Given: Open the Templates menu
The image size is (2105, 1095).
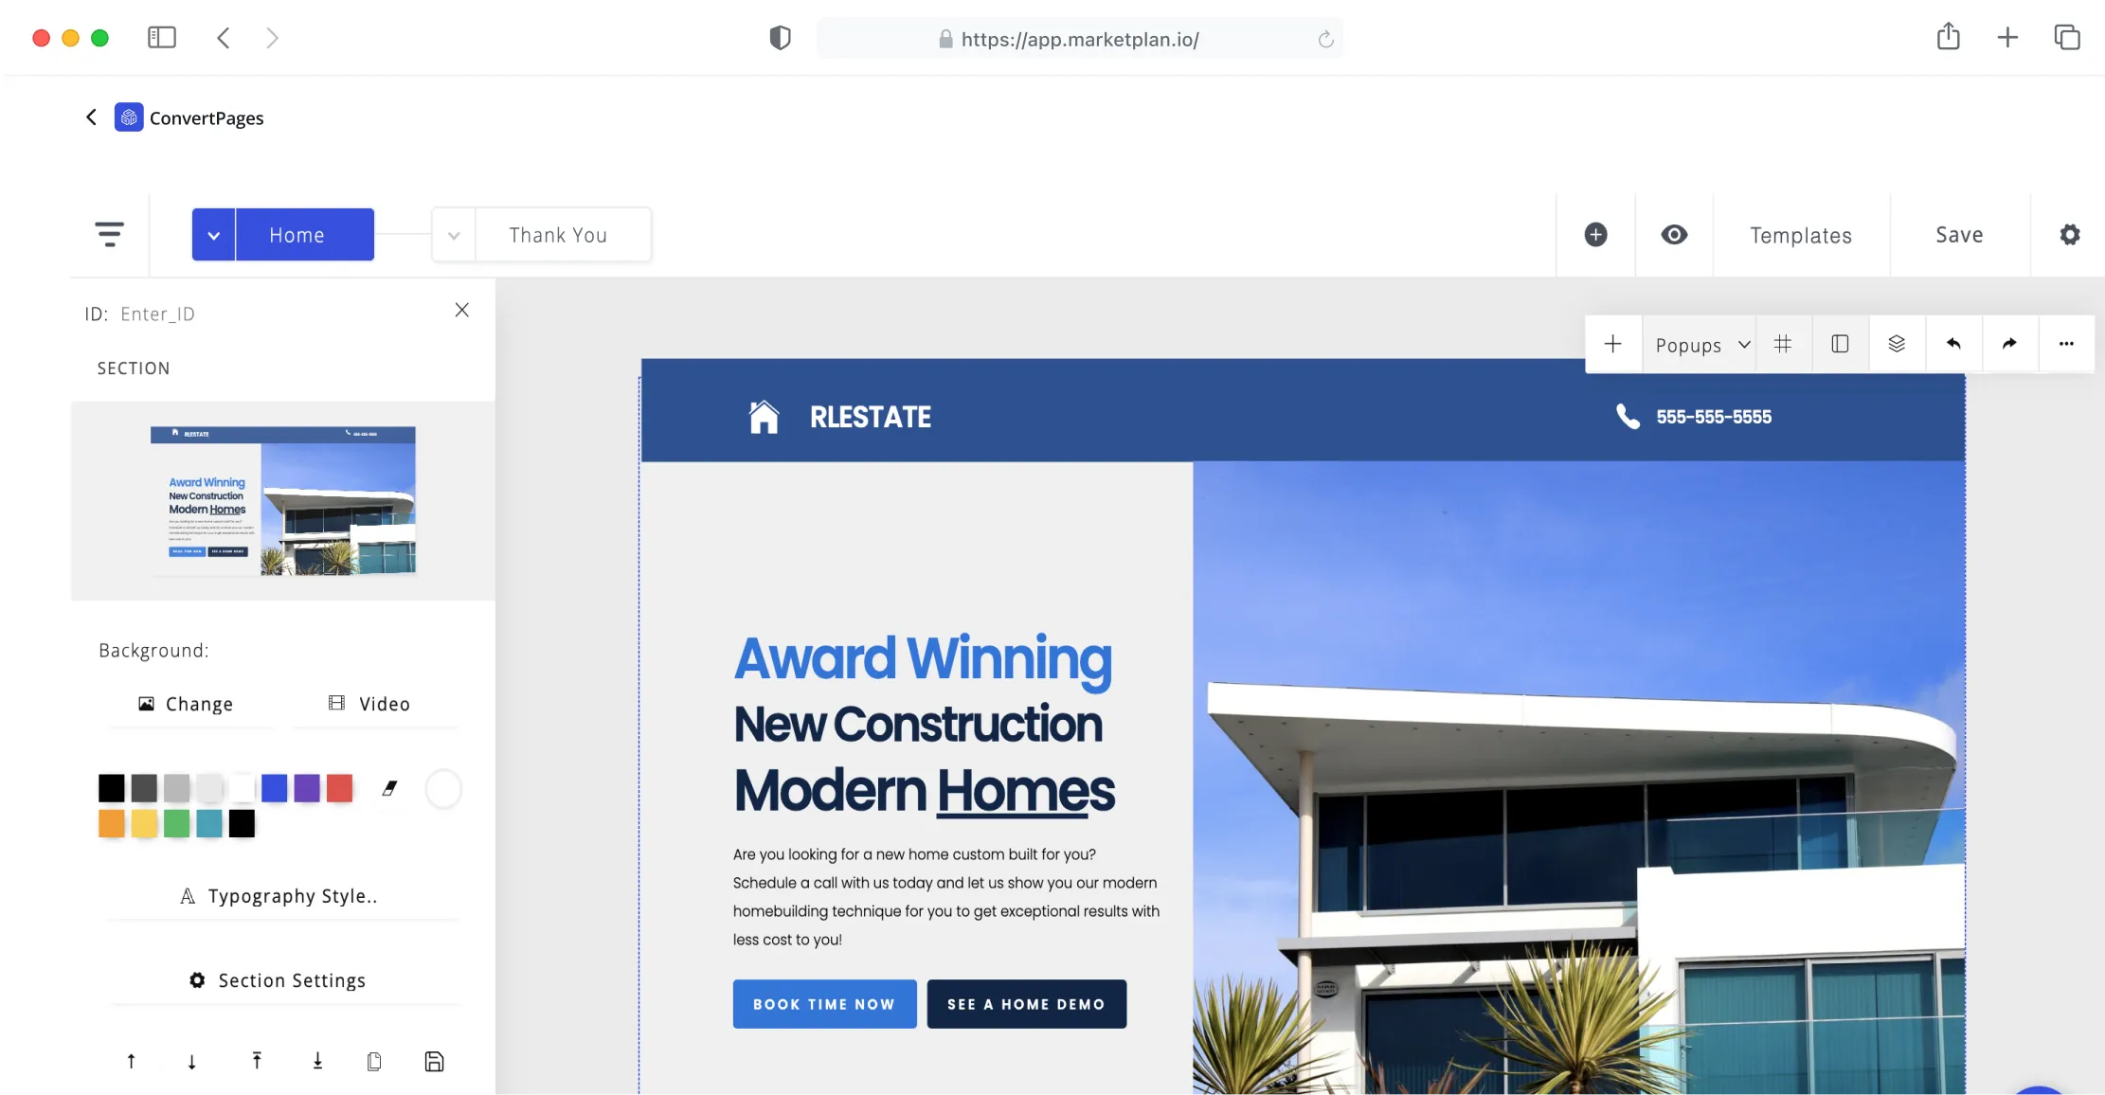Looking at the screenshot, I should coord(1800,235).
